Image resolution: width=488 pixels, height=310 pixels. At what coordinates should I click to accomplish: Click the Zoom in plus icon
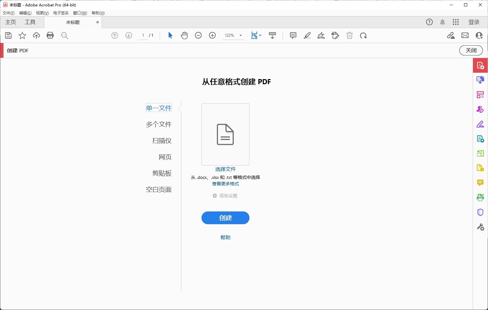point(212,35)
